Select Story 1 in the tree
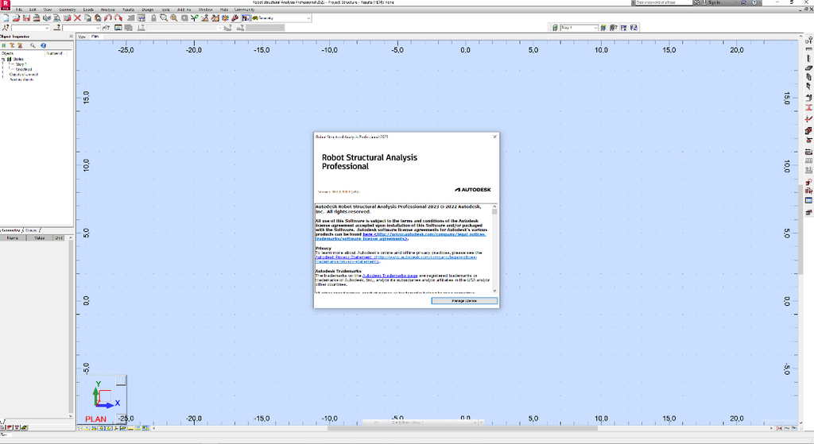This screenshot has width=814, height=444. [21, 64]
